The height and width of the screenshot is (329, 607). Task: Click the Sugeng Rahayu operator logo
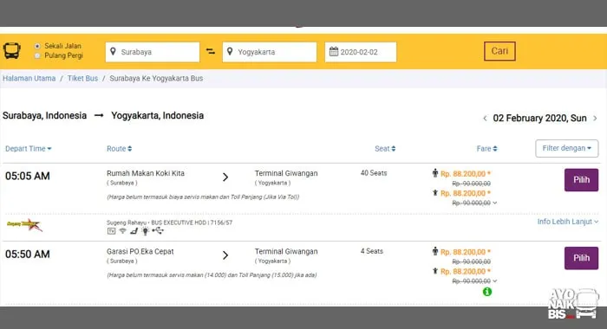(x=24, y=224)
